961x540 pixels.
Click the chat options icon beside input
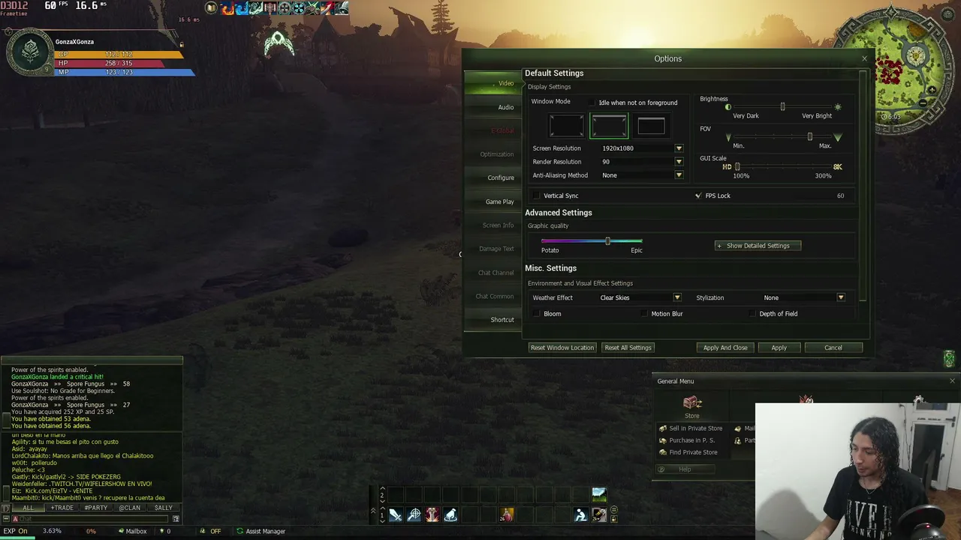(176, 518)
